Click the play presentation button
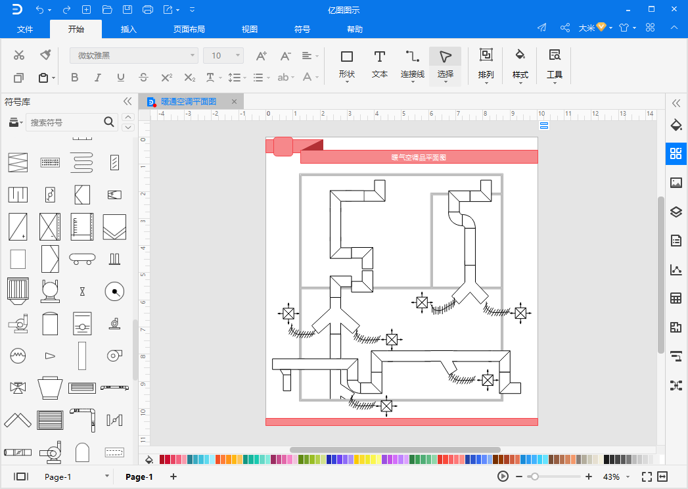The height and width of the screenshot is (489, 688). [x=503, y=477]
